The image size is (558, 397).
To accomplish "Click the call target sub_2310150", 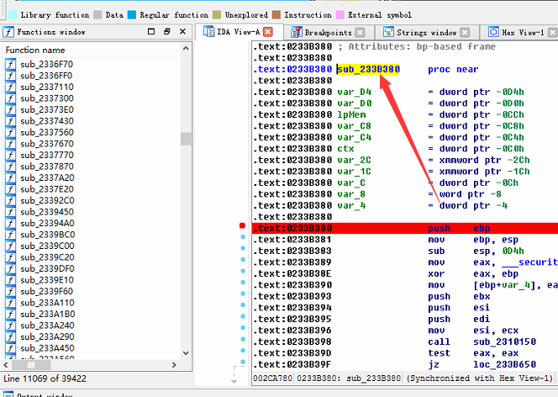I will [505, 341].
